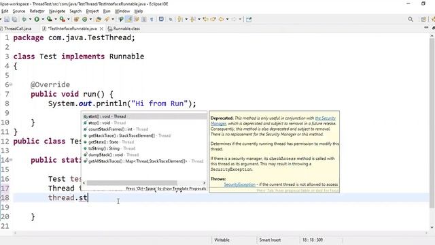Select getStackTrace() proposal
435x245 pixels.
(144, 135)
